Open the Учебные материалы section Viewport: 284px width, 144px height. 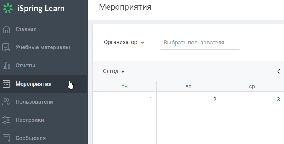(44, 47)
